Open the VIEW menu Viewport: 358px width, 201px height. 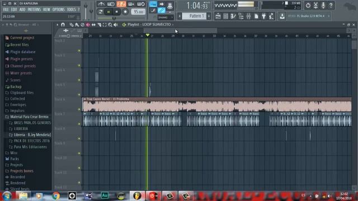tap(46, 9)
